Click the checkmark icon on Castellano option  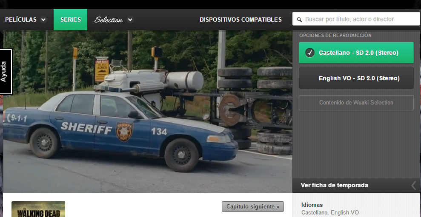310,53
